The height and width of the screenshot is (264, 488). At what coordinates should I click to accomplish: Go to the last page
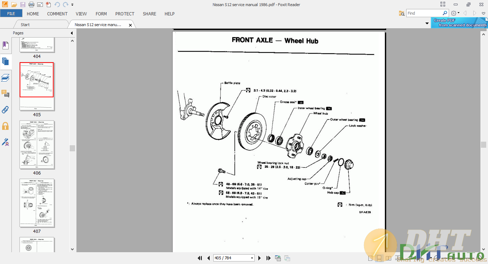[268, 258]
